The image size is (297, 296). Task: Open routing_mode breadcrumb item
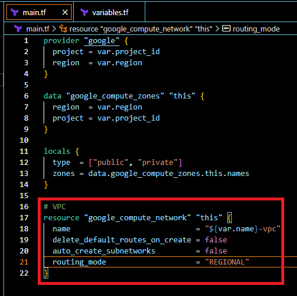click(256, 29)
